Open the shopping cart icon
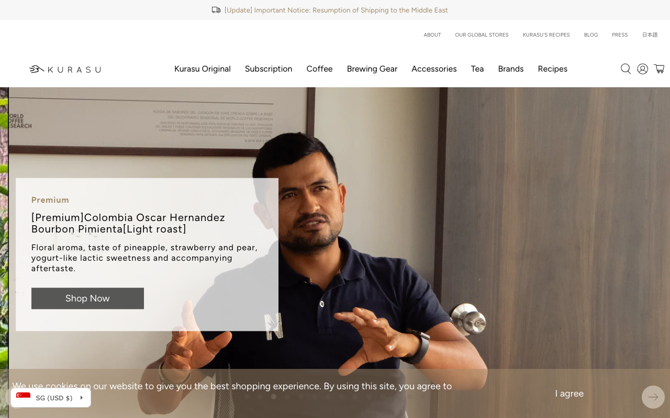Screen dimensions: 670x418 659,69
